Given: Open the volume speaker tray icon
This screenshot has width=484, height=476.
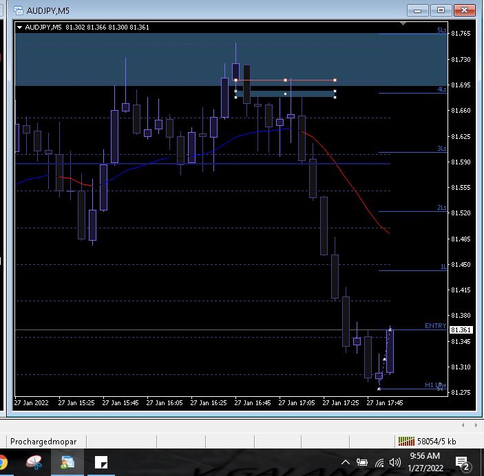Looking at the screenshot, I should [394, 462].
